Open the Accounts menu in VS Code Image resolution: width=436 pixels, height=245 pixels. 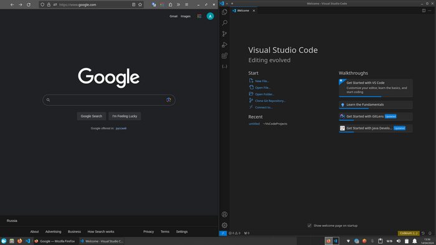tap(224, 215)
